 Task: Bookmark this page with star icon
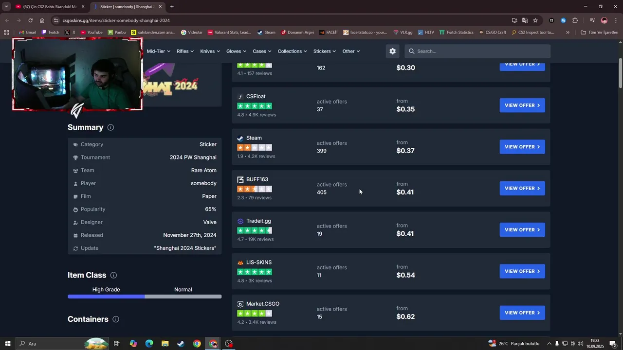click(x=535, y=20)
